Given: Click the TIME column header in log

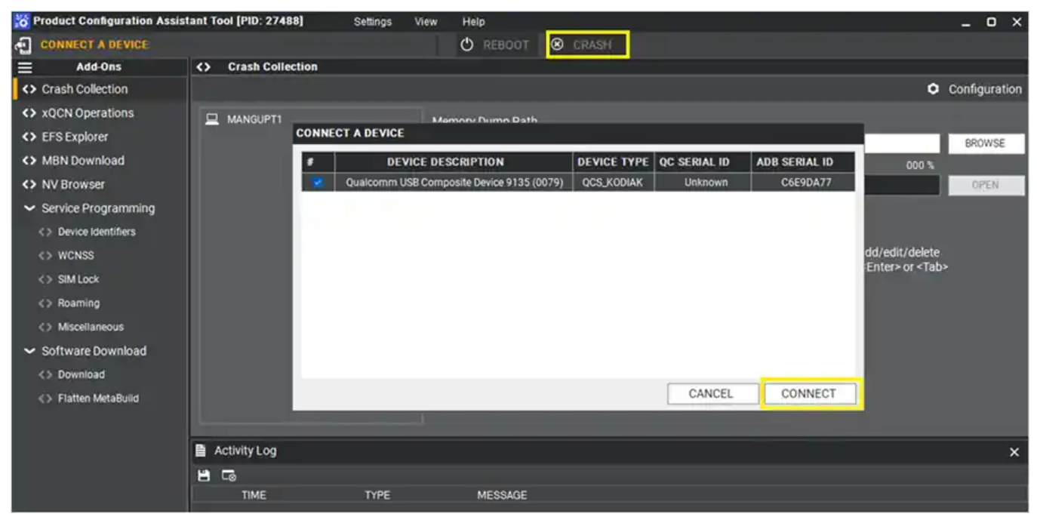Looking at the screenshot, I should 254,496.
